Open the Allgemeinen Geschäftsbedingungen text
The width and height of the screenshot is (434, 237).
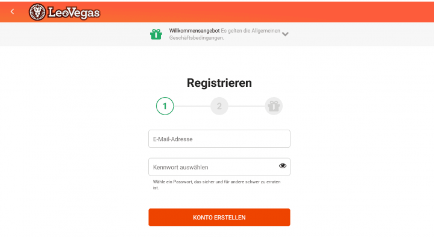[225, 34]
